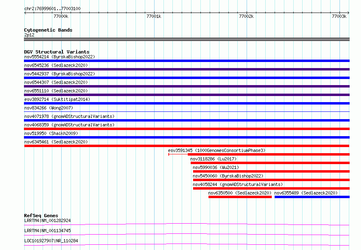Open the nsv5442937 (ByrskaBishop2022) variant label

(x=60, y=74)
